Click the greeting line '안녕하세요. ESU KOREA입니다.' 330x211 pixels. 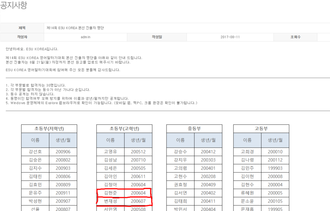pos(32,49)
